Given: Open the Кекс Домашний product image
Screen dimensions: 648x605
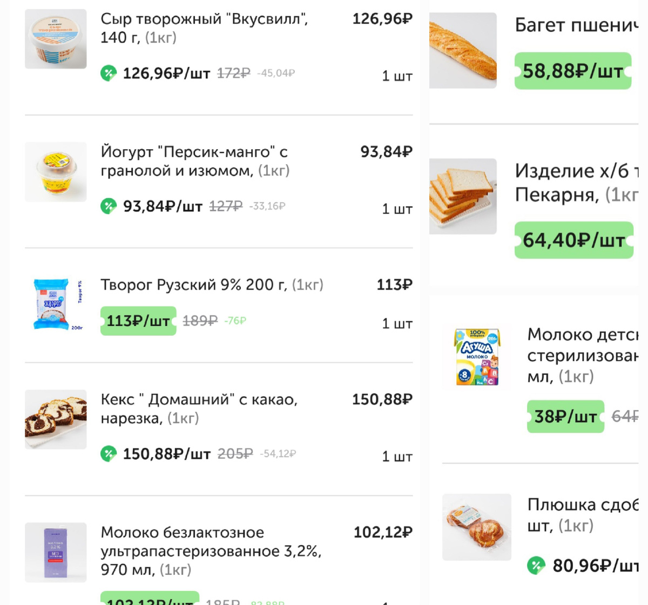Looking at the screenshot, I should [x=56, y=419].
